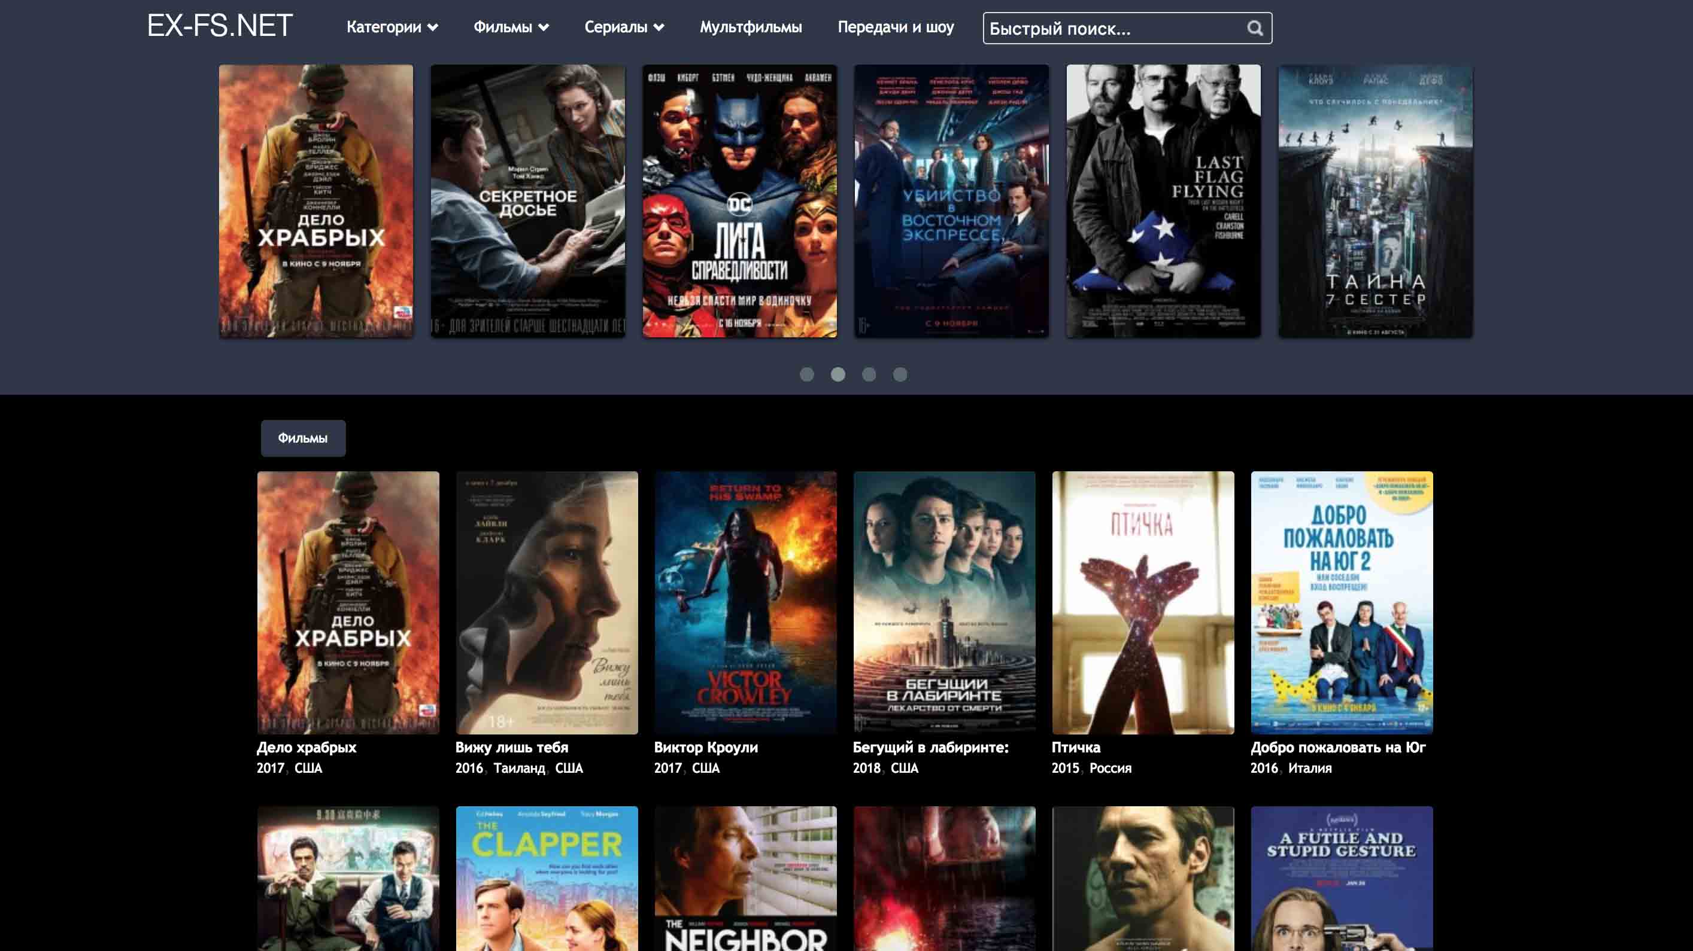Click year 2018 under Бегущий в лабиринте

[867, 769]
